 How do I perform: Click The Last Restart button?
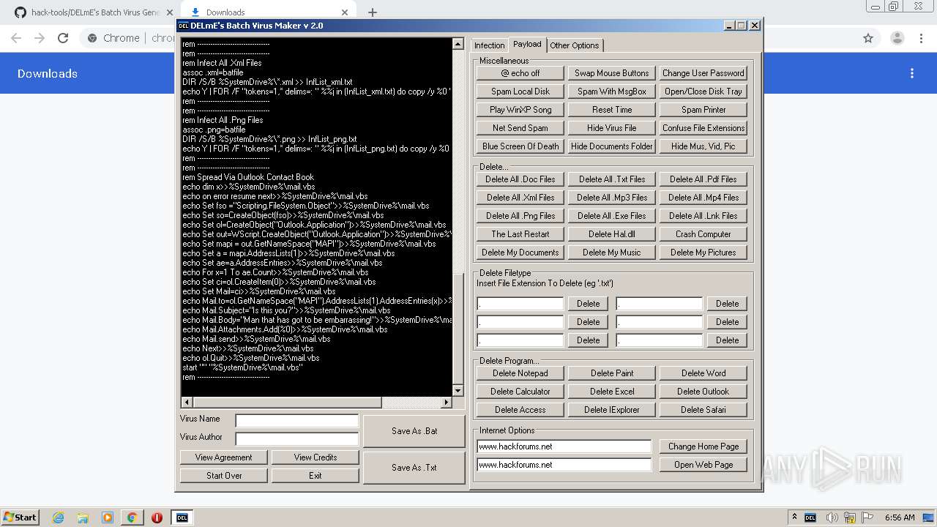tap(520, 234)
